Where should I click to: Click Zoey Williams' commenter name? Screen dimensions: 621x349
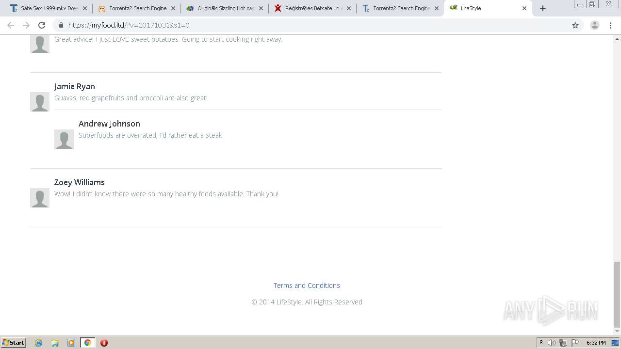tap(80, 182)
